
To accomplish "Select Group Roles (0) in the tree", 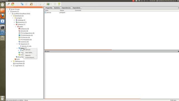I will click(20, 63).
